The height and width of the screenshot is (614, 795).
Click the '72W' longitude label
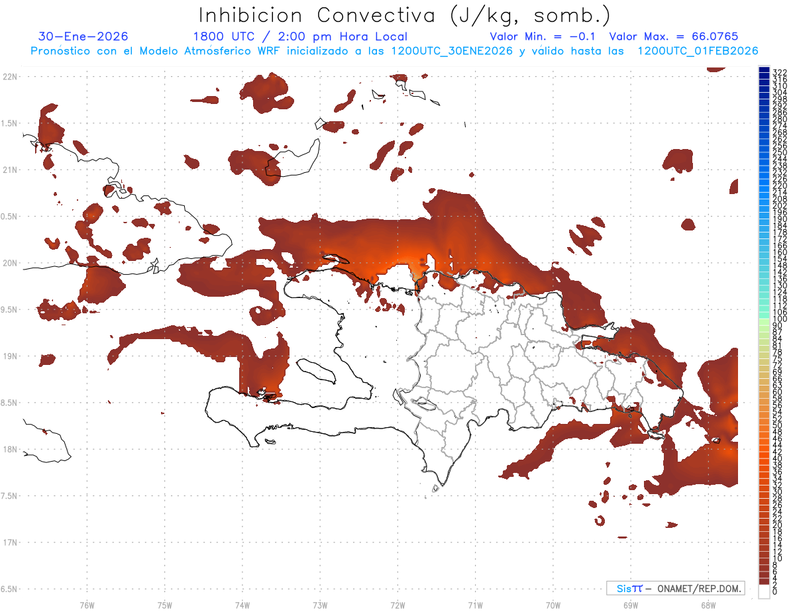(x=397, y=605)
